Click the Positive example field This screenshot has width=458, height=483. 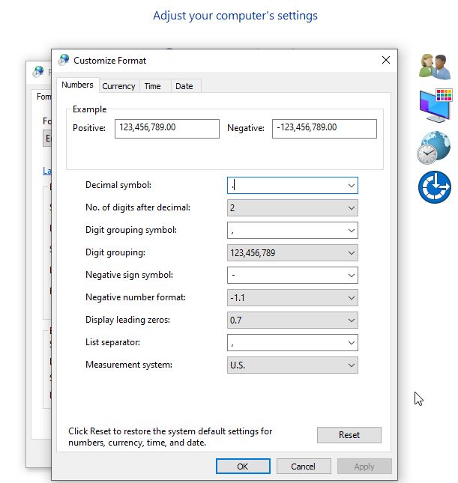[x=167, y=129]
